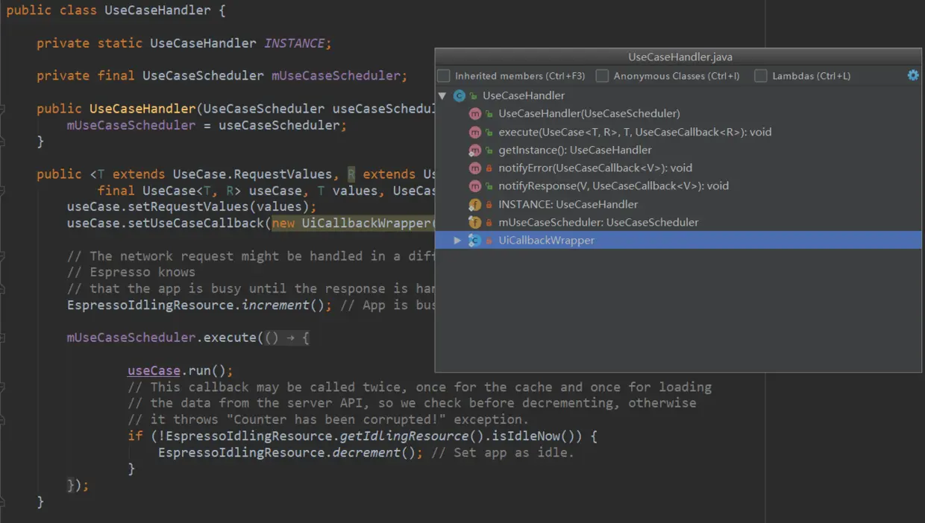Viewport: 925px width, 523px height.
Task: Check the Lambdas option
Action: (761, 76)
